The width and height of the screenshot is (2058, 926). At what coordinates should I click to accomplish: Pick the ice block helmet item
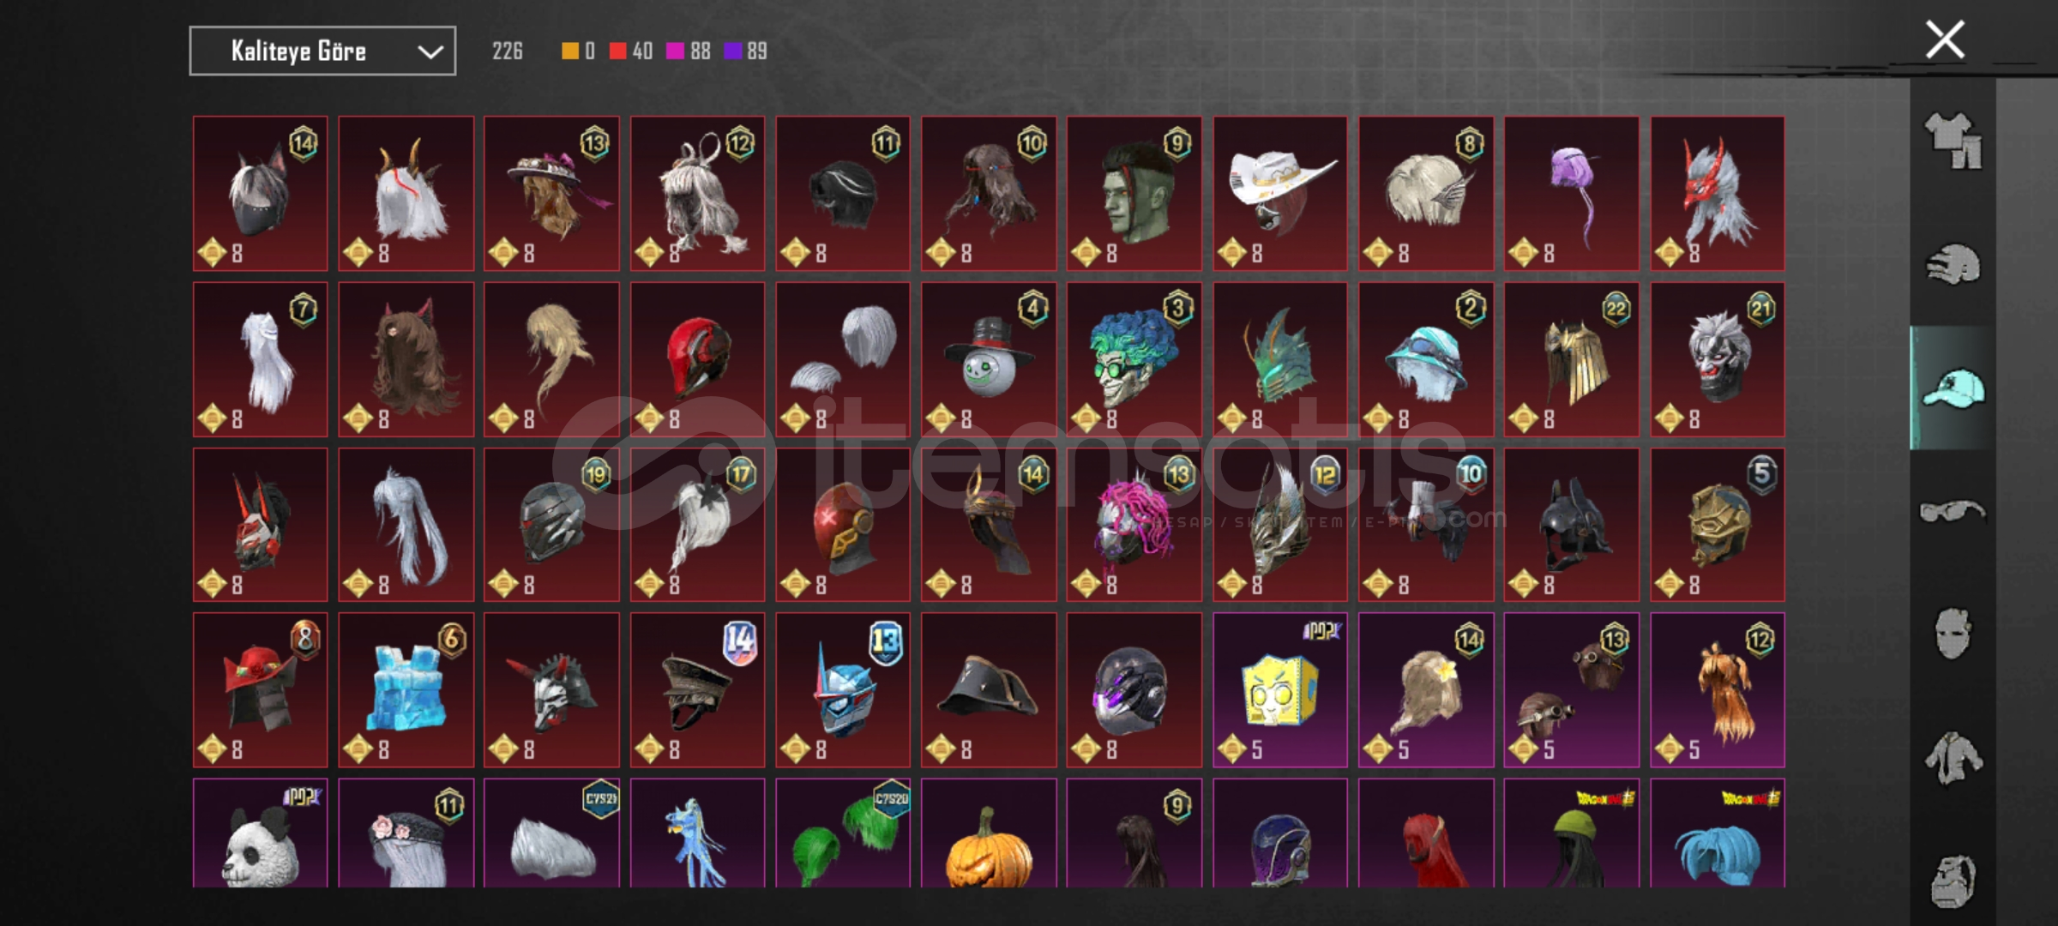tap(406, 689)
